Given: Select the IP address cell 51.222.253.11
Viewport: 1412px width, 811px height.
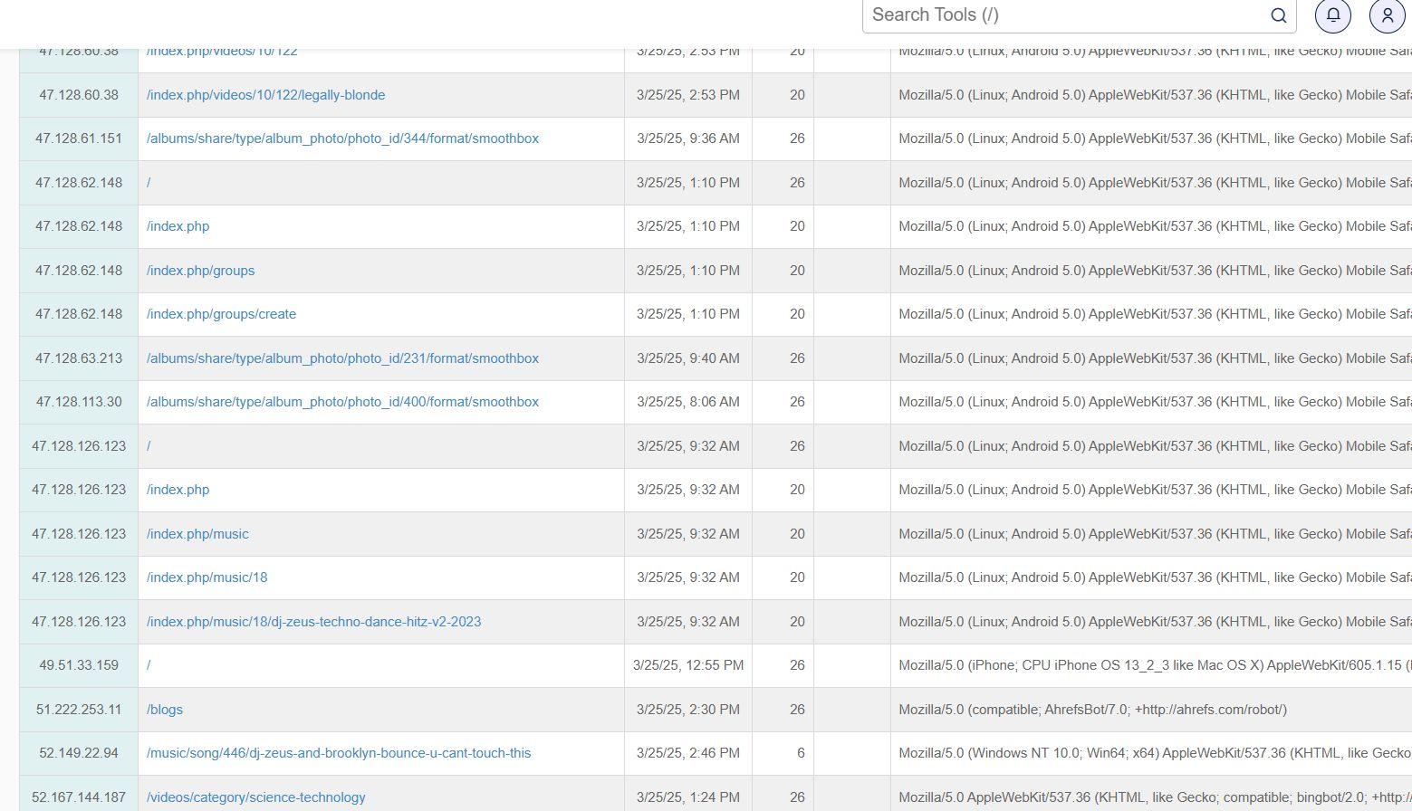Looking at the screenshot, I should (x=79, y=710).
